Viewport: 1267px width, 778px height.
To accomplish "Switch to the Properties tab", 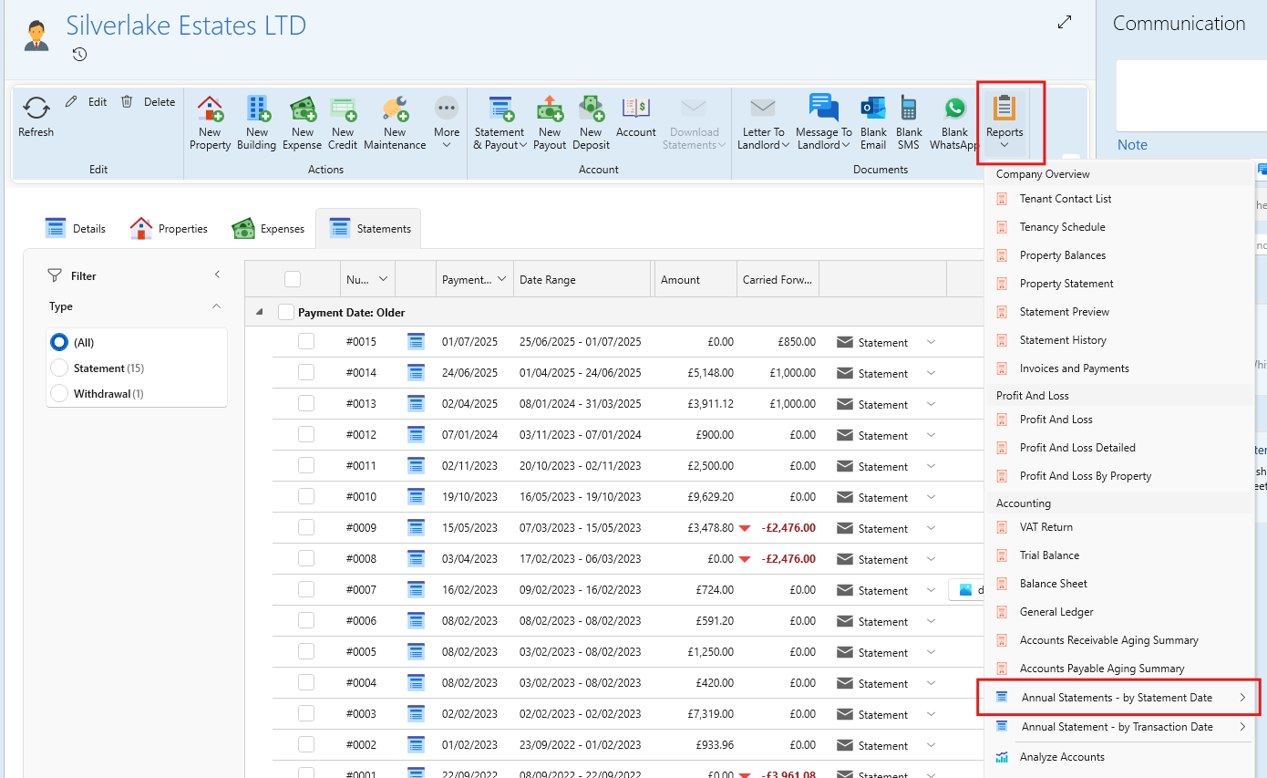I will pyautogui.click(x=169, y=229).
